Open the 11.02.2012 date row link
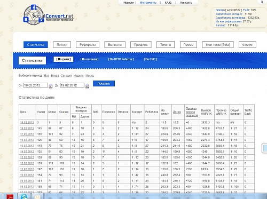This screenshot has width=267, height=199. [27, 169]
